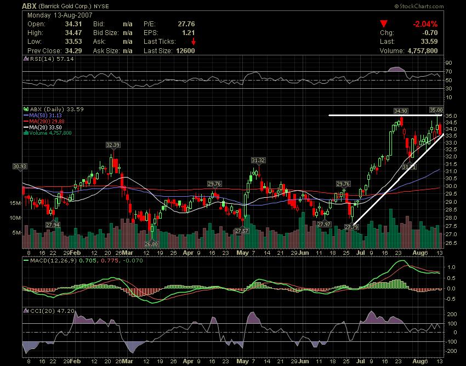
Task: Select the Prev Close value 34.29
Action: point(73,51)
